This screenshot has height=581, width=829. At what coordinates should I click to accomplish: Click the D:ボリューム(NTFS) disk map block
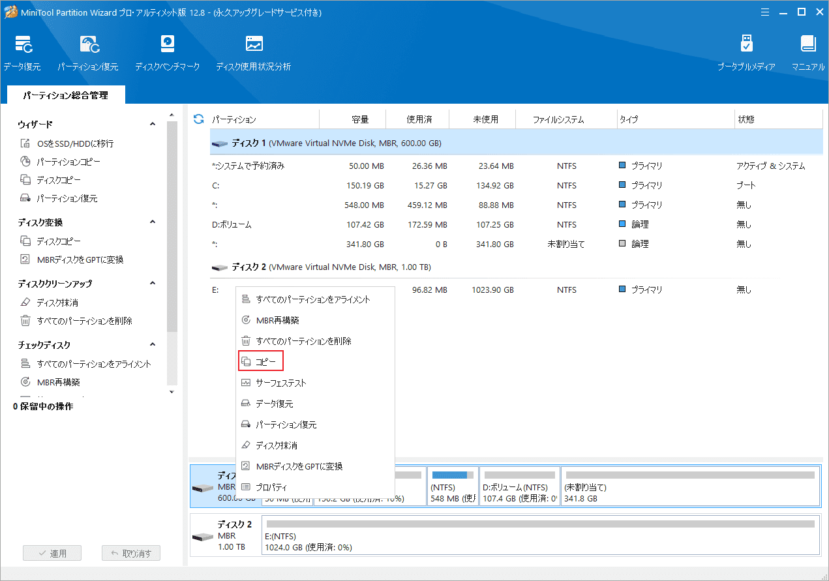519,486
